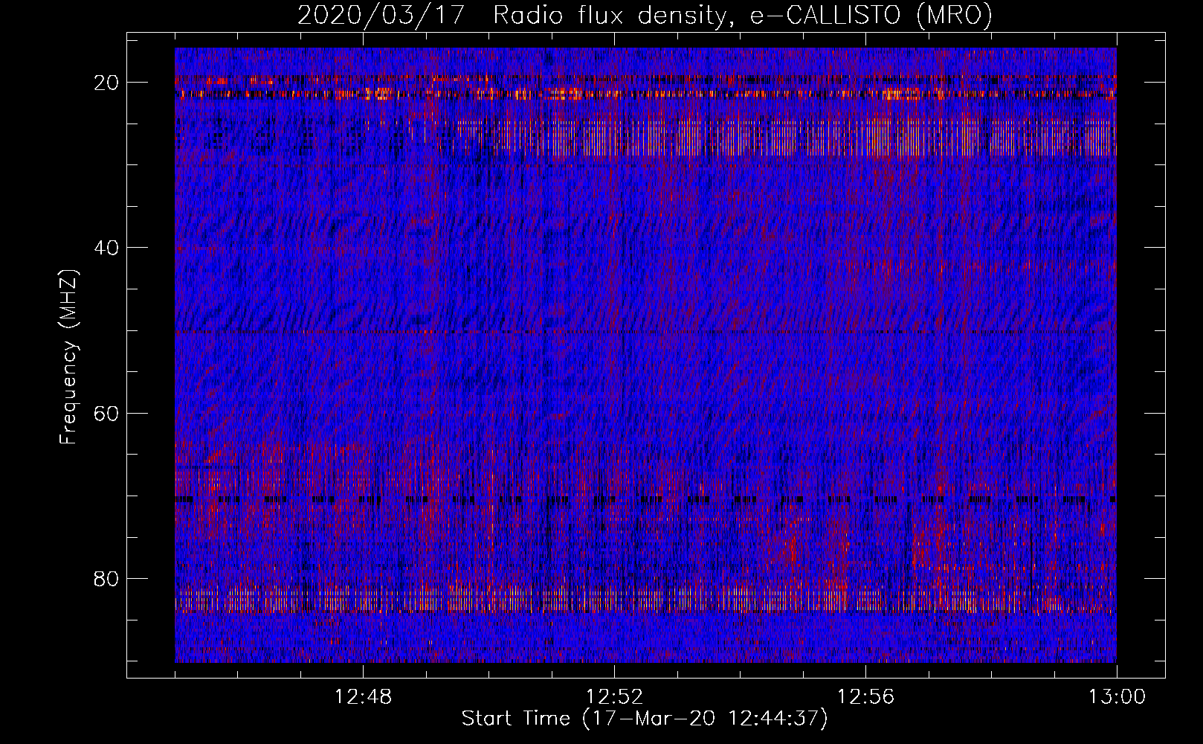Click the 'Frequency (MHZ)' axis label
Viewport: 1203px width, 744px height.
click(x=68, y=356)
